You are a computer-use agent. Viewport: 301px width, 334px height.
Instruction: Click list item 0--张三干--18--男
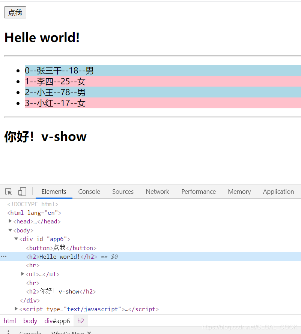click(163, 70)
